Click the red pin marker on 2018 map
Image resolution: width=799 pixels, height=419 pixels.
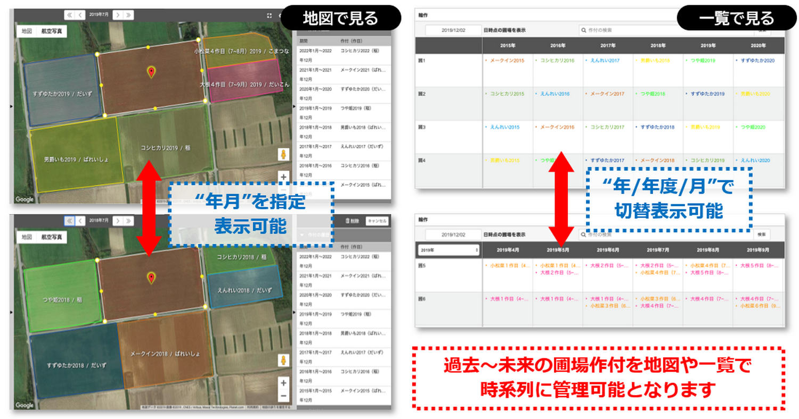151,278
